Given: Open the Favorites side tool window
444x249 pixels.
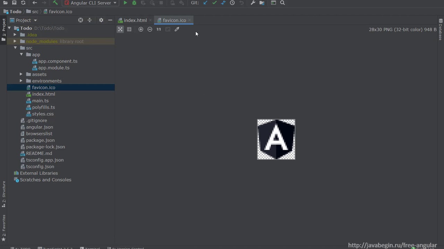Looking at the screenshot, I should coord(3,228).
